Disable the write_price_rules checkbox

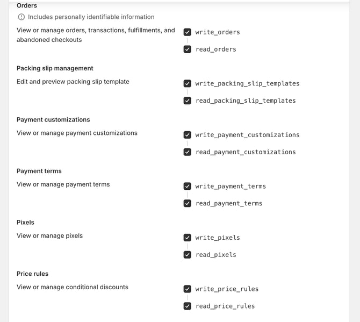click(187, 289)
